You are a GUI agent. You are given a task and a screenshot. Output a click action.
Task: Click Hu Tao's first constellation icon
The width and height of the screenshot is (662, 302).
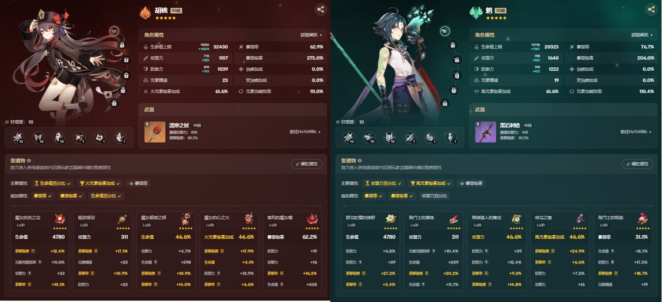(x=114, y=31)
